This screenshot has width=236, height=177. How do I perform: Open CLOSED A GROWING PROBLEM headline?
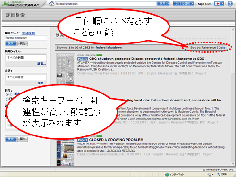(x=116, y=140)
